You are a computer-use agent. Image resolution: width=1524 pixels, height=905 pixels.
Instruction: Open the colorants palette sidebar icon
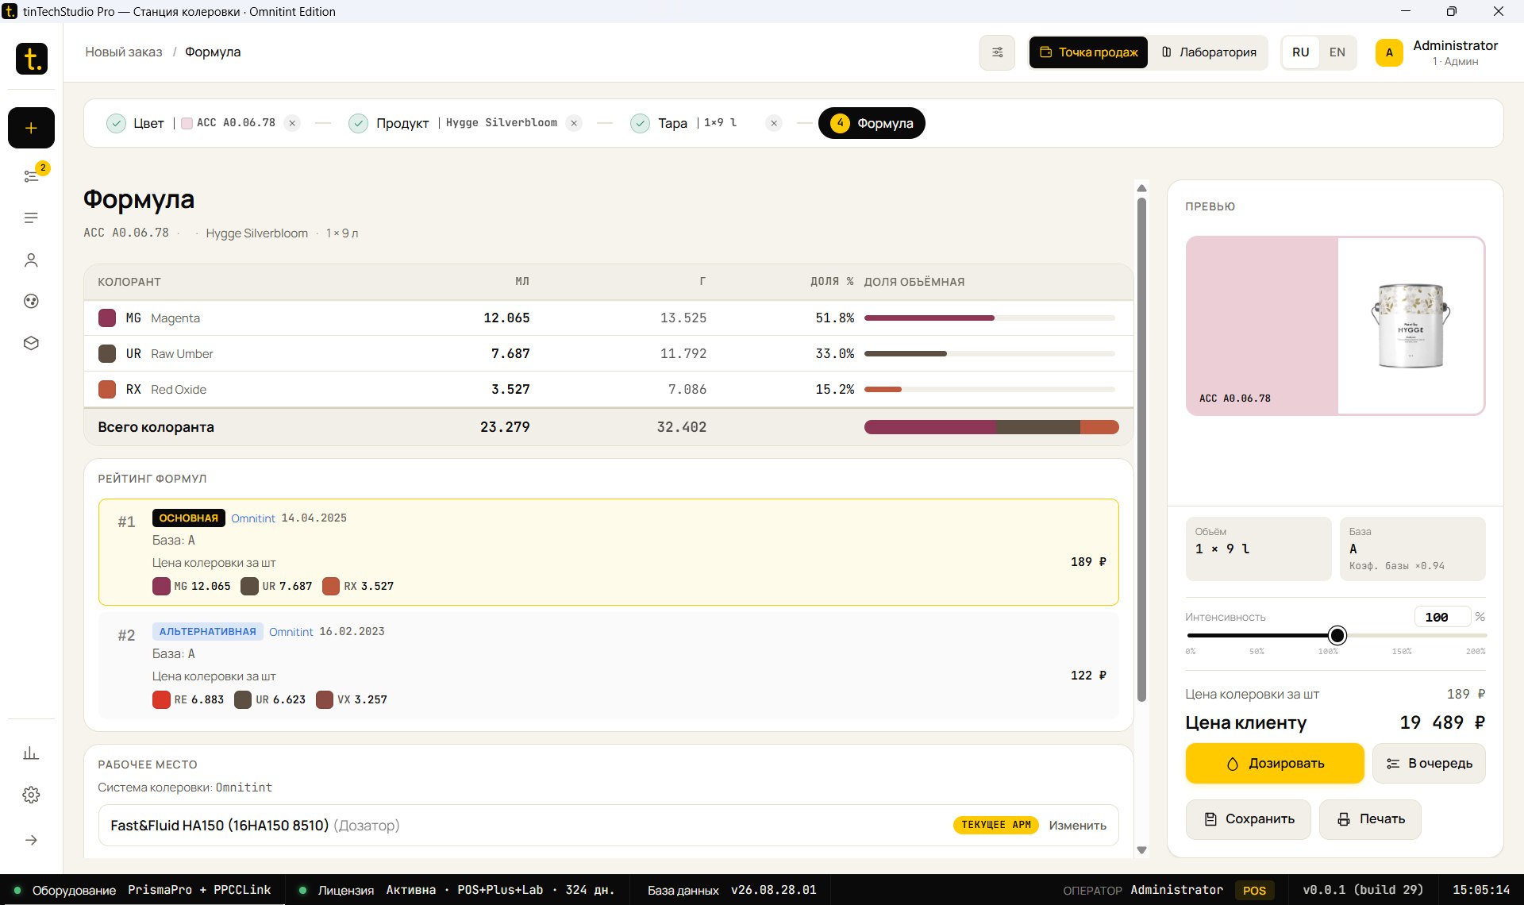click(31, 301)
